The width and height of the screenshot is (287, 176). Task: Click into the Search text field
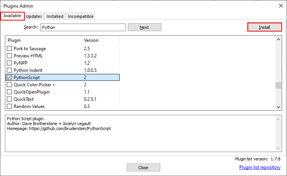click(x=83, y=27)
